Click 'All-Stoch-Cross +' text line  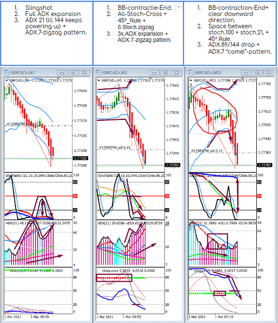click(x=142, y=14)
